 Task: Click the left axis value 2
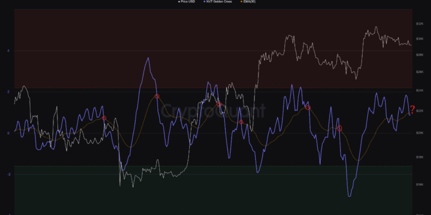point(9,92)
